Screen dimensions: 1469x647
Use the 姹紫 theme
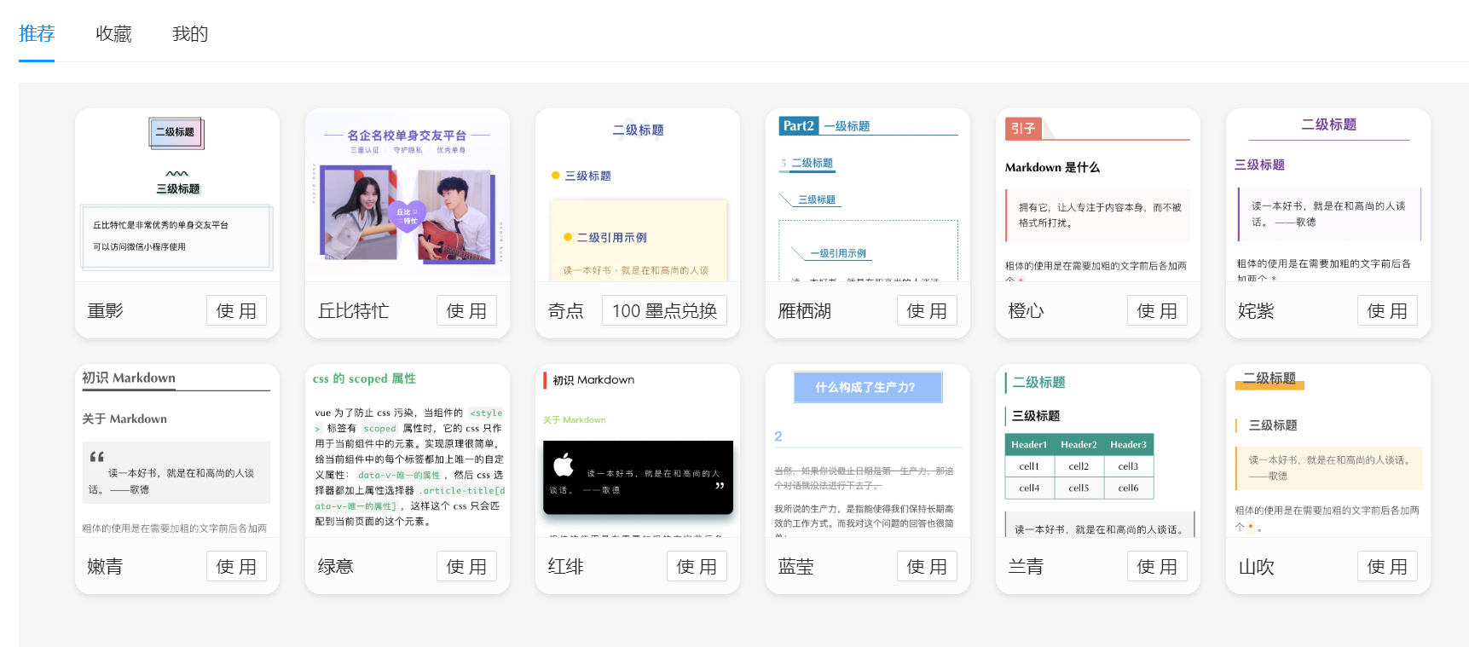click(1387, 310)
